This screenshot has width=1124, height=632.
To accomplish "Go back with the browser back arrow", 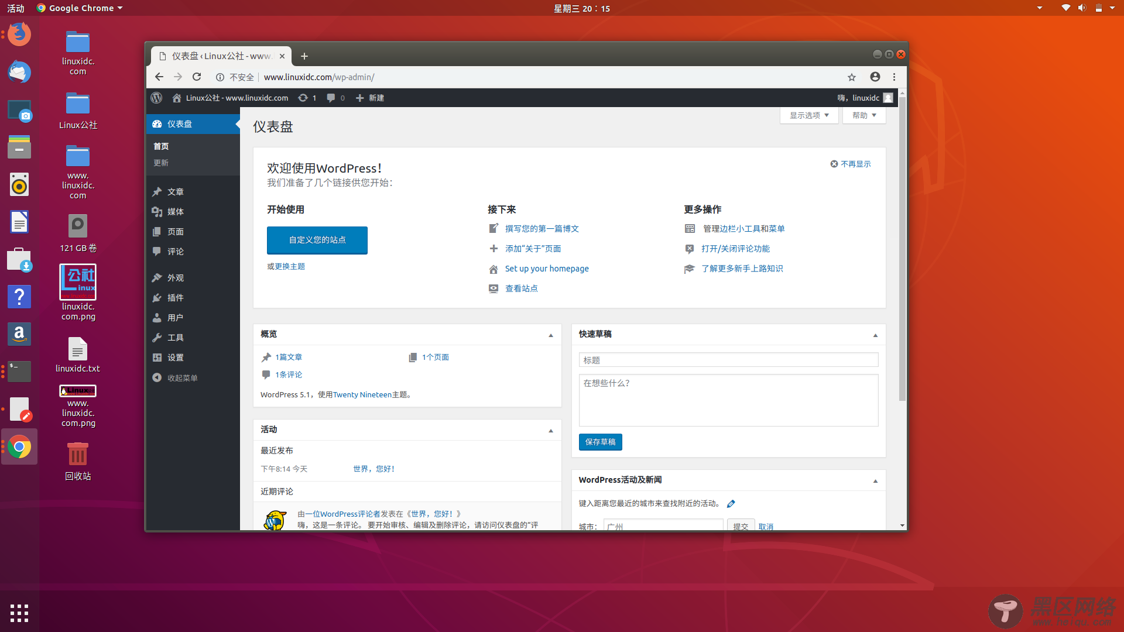I will coord(159,77).
